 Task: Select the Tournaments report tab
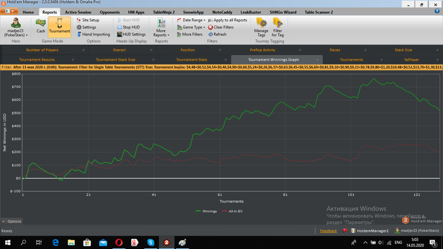[x=351, y=60]
